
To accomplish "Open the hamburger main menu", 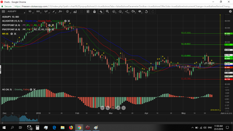I will pyautogui.click(x=3, y=11).
